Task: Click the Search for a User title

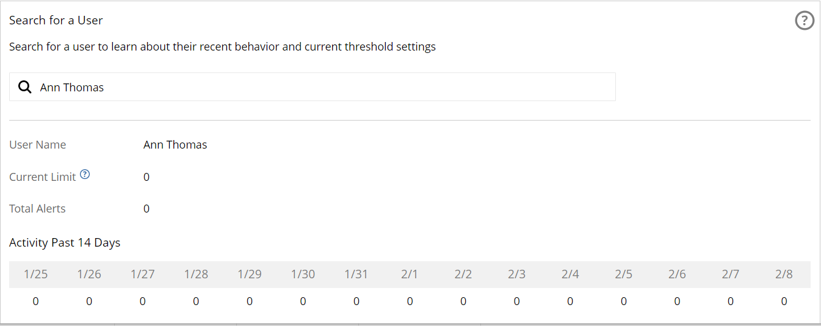Action: pyautogui.click(x=56, y=20)
